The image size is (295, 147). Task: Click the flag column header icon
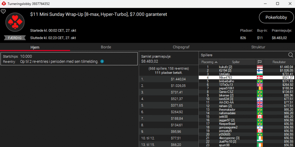(x=260, y=62)
